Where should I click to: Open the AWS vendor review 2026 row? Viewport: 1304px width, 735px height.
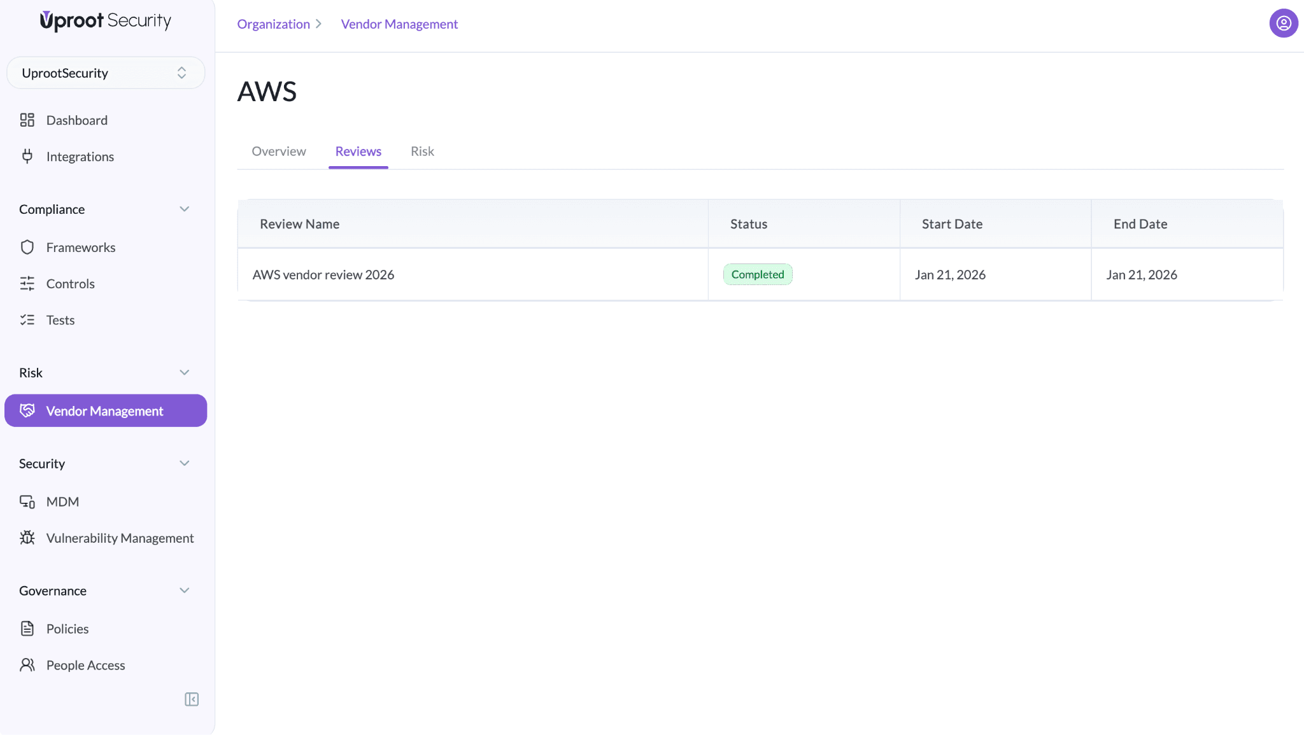pyautogui.click(x=323, y=275)
